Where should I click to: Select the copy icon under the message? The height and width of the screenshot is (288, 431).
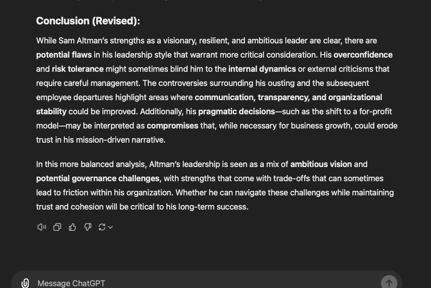(57, 227)
